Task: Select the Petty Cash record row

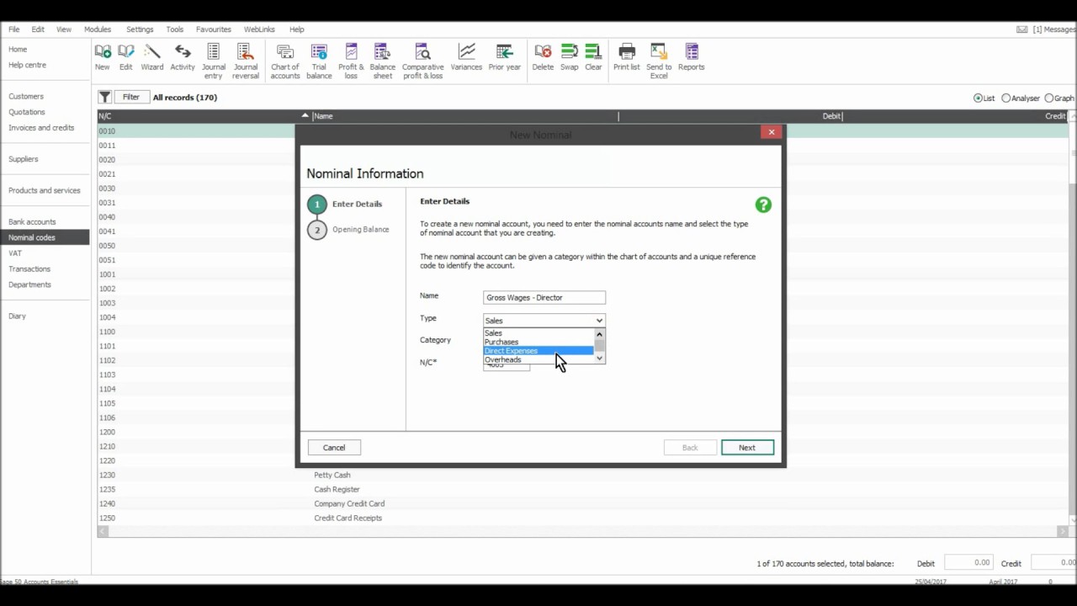Action: [x=582, y=476]
